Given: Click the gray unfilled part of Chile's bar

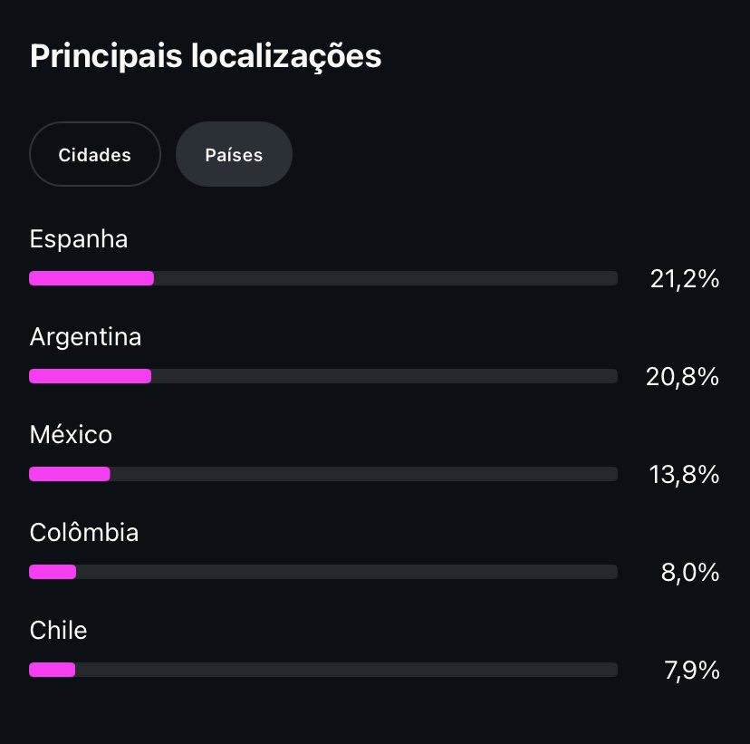Looking at the screenshot, I should click(346, 670).
